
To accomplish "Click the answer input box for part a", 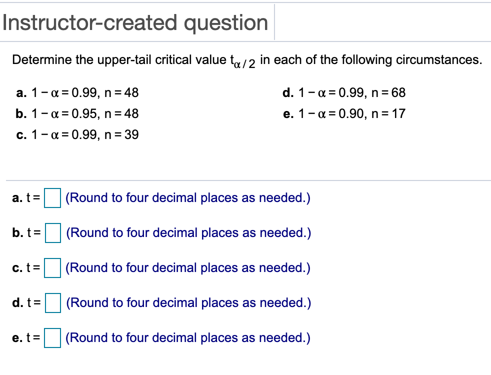I will click(51, 198).
